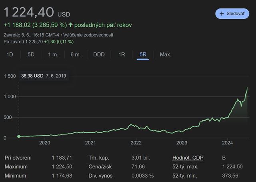This screenshot has width=256, height=182.
Task: Choose the 1R one-year tab
Action: pyautogui.click(x=122, y=54)
